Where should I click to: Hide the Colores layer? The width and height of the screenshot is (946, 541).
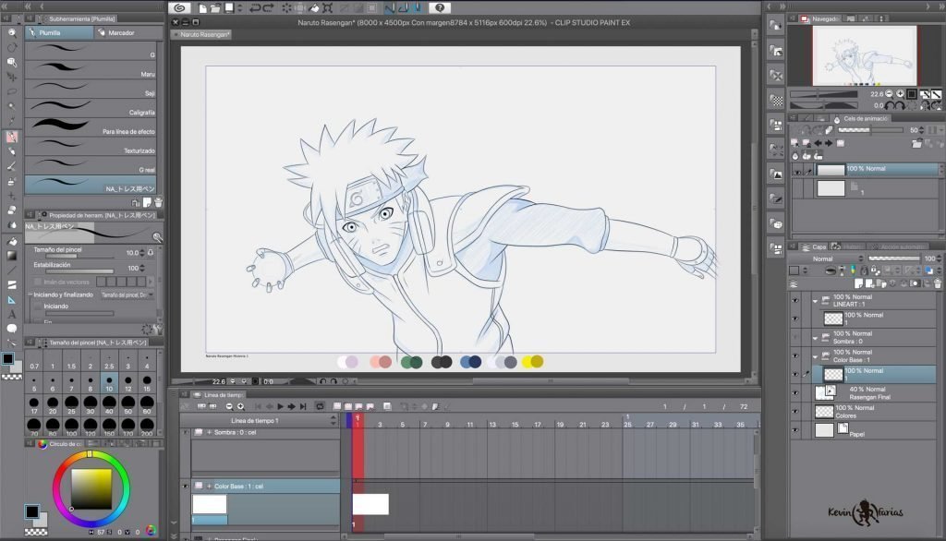(x=795, y=412)
